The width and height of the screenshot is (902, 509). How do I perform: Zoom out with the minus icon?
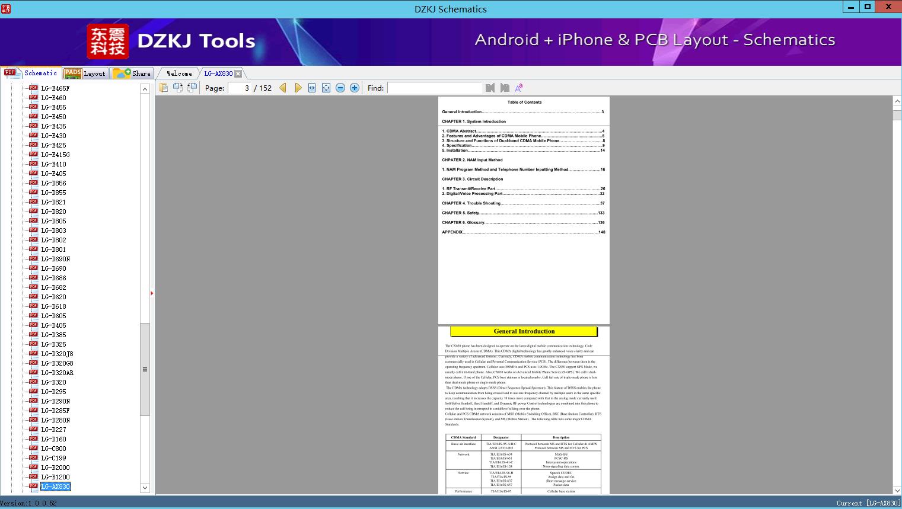tap(340, 88)
